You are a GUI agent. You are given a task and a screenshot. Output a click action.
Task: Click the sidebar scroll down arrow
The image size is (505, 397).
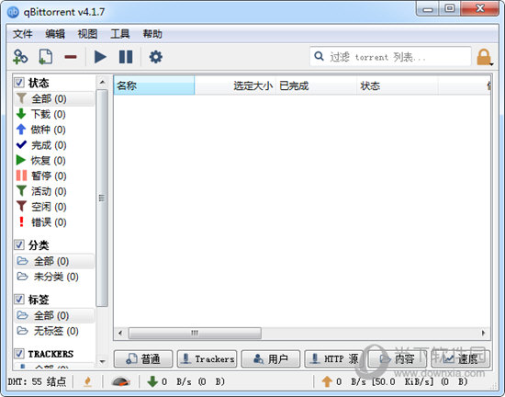pos(102,361)
